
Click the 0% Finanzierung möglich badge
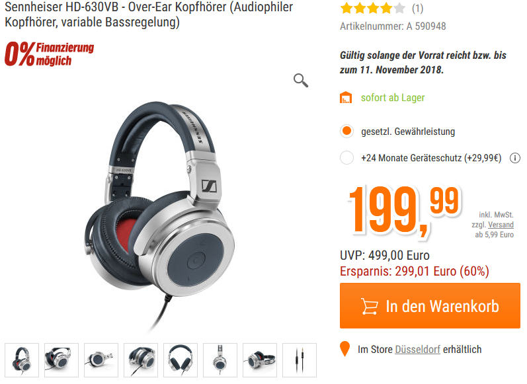49,54
